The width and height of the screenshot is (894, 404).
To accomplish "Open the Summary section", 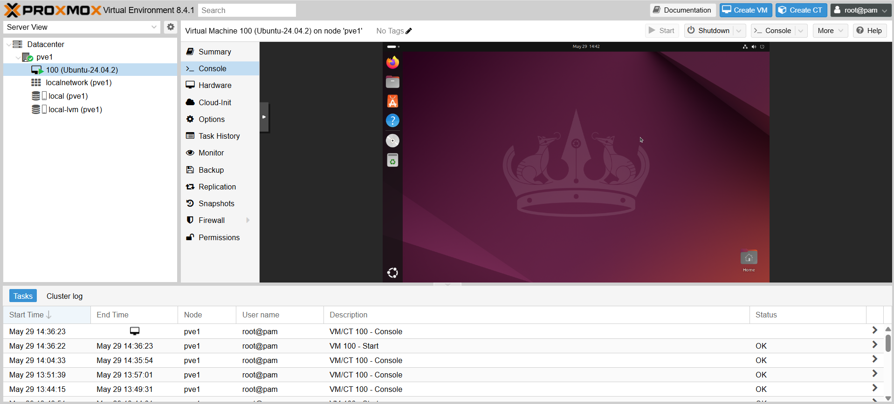I will point(220,52).
